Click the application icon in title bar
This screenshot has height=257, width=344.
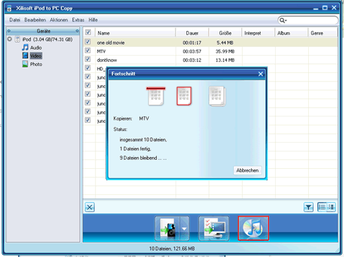(9, 8)
